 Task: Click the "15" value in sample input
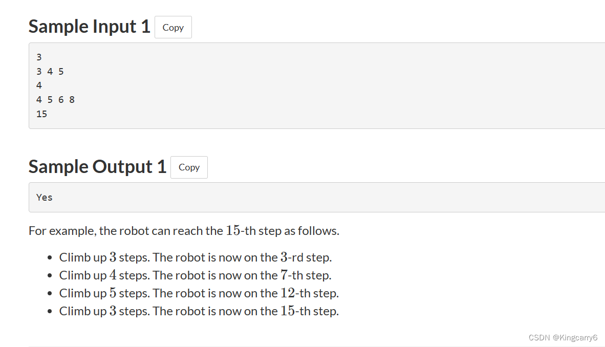point(41,114)
